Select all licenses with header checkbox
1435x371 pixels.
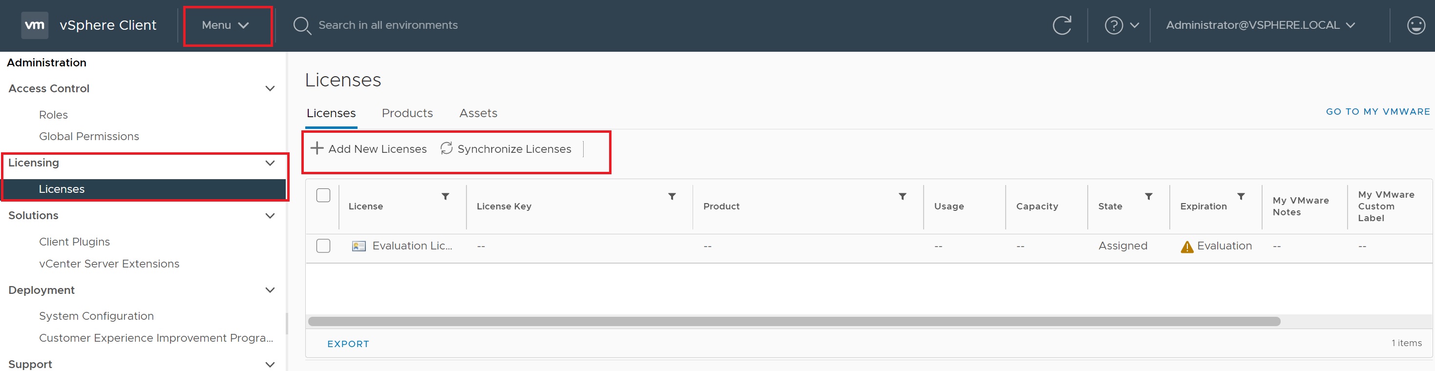[323, 196]
